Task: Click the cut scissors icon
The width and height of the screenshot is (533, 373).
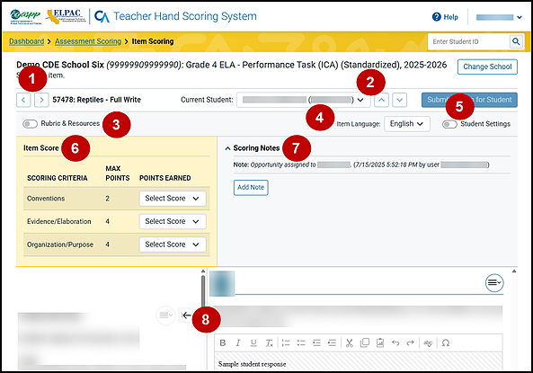Action: [x=350, y=342]
